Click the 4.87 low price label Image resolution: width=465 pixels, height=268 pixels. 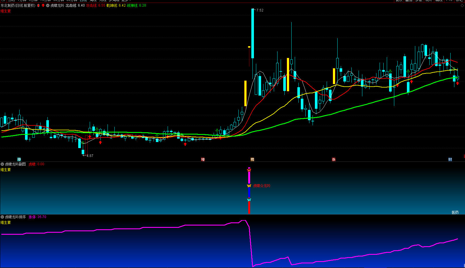click(x=90, y=156)
